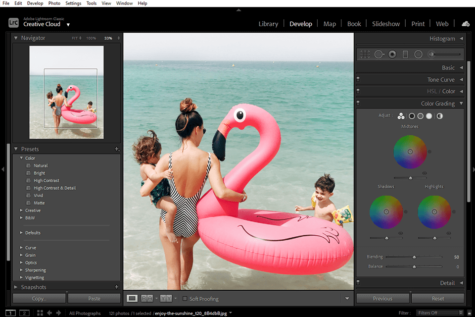Collapse the Color Grading panel

pos(461,104)
